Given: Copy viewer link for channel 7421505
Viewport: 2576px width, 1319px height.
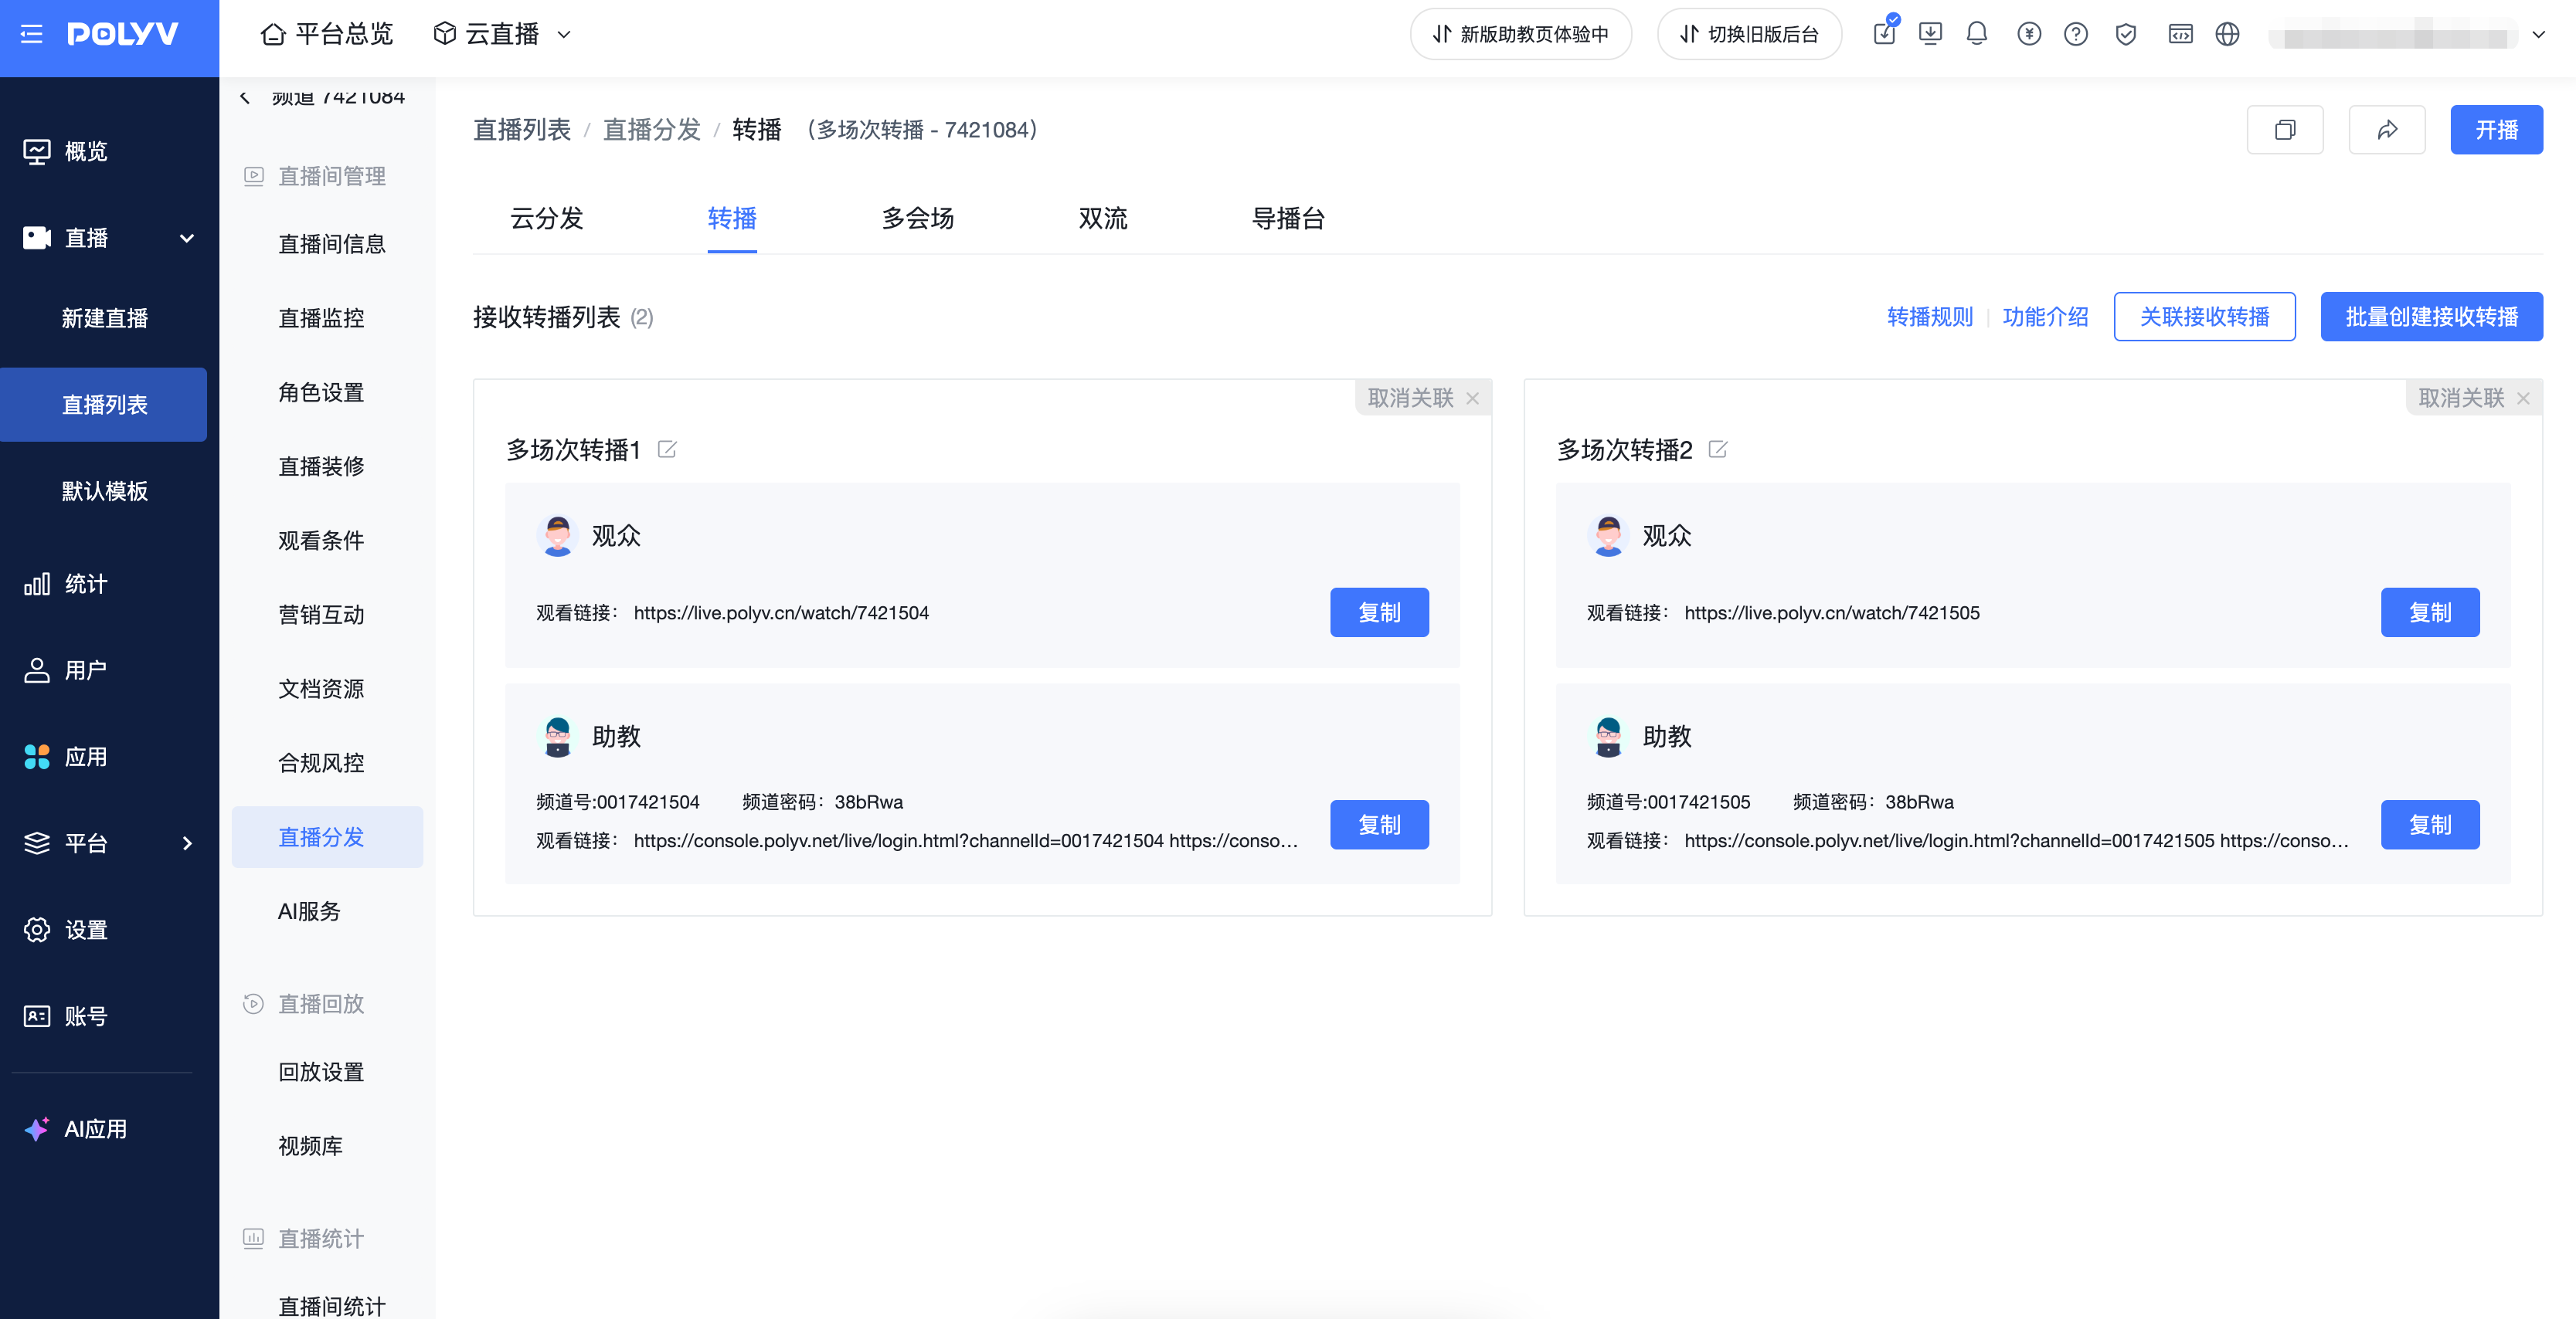Looking at the screenshot, I should 2430,612.
